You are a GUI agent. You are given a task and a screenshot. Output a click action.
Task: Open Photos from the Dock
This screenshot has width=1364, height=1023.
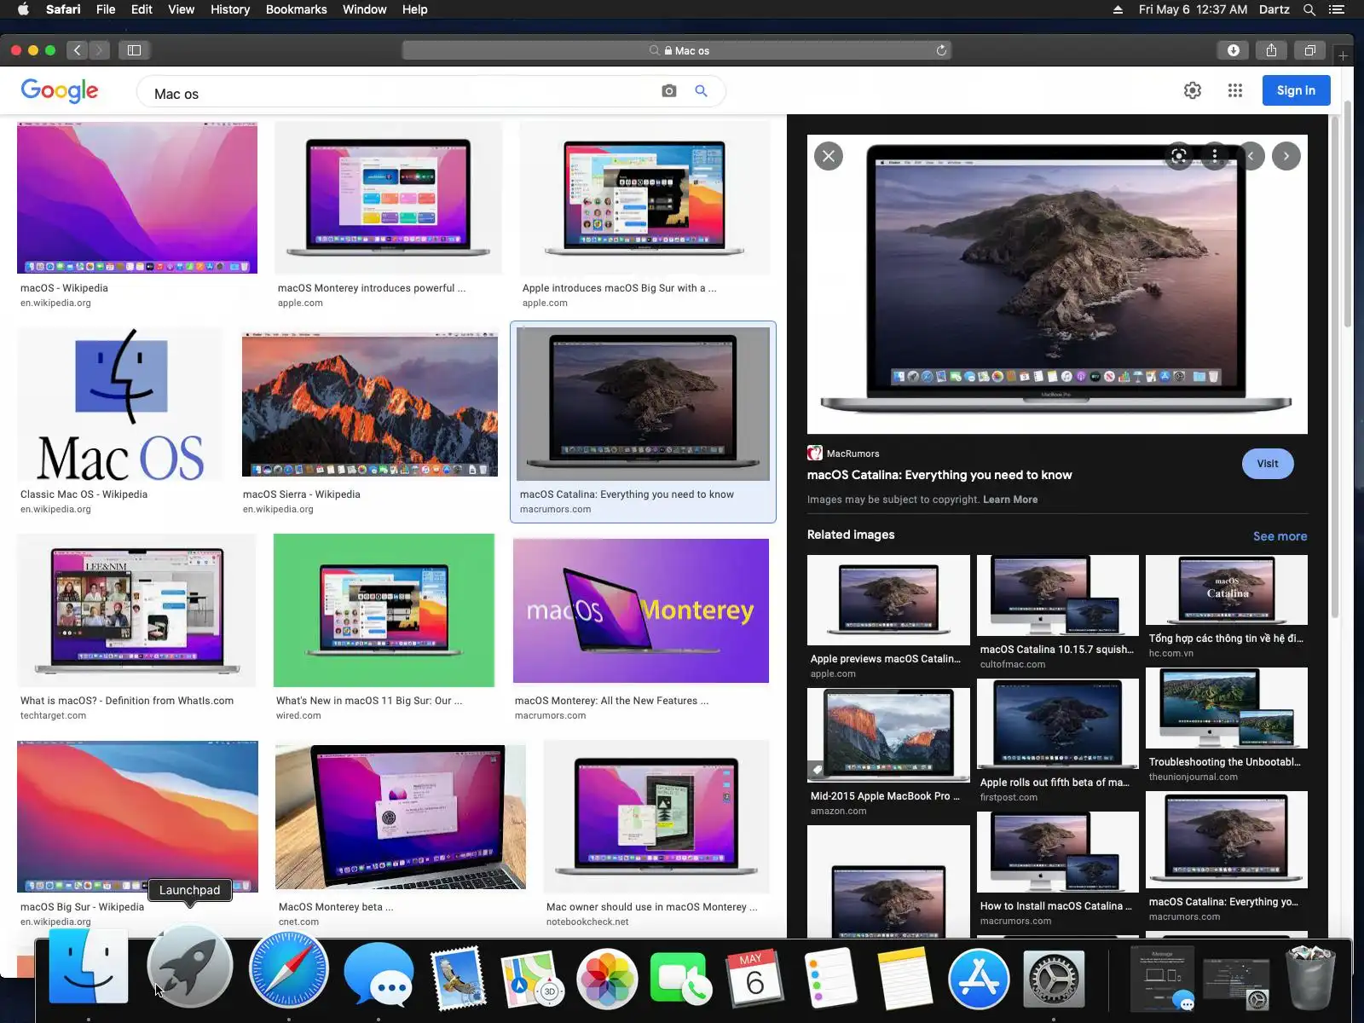(607, 979)
